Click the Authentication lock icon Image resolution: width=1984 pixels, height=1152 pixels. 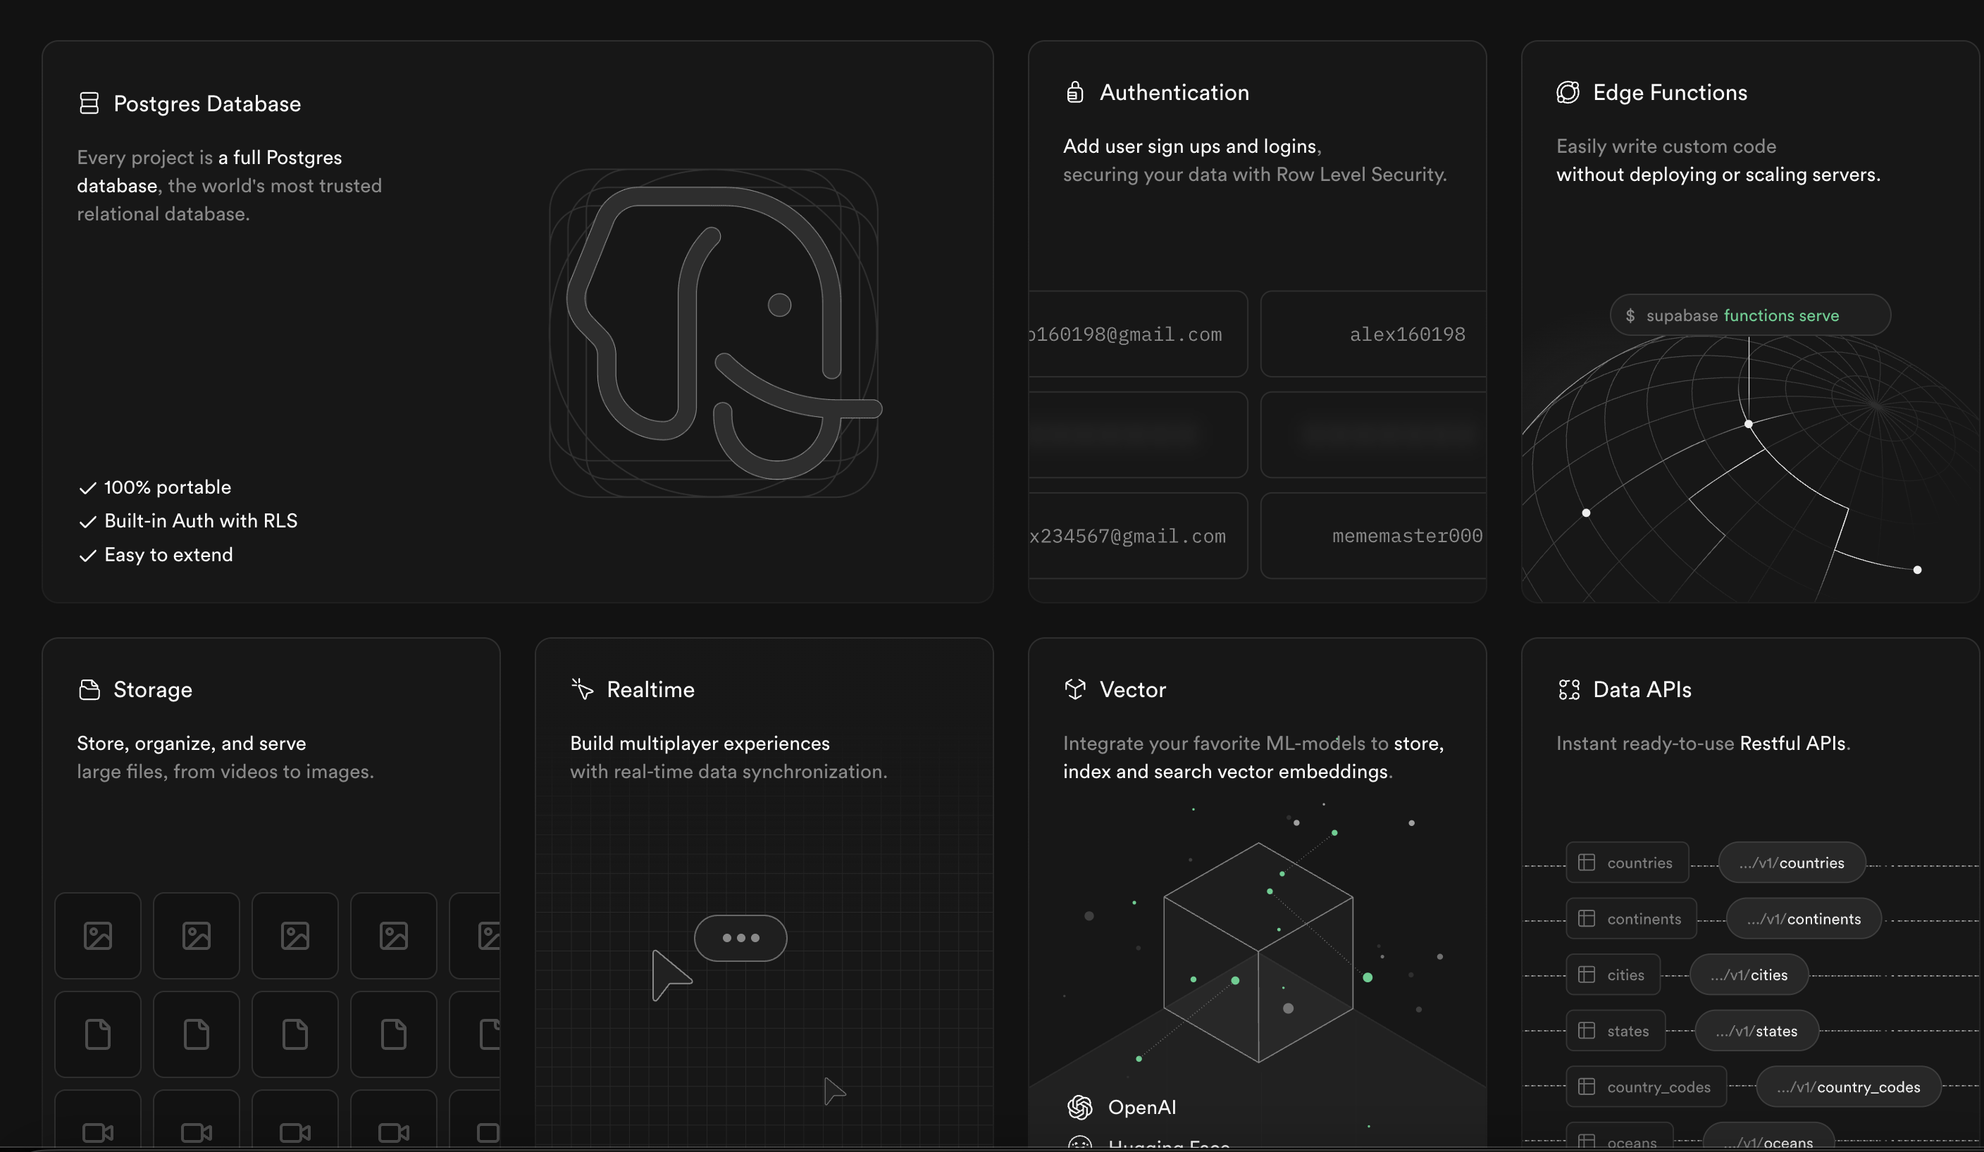1074,92
